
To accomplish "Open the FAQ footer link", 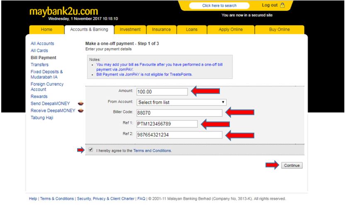I will (x=141, y=199).
